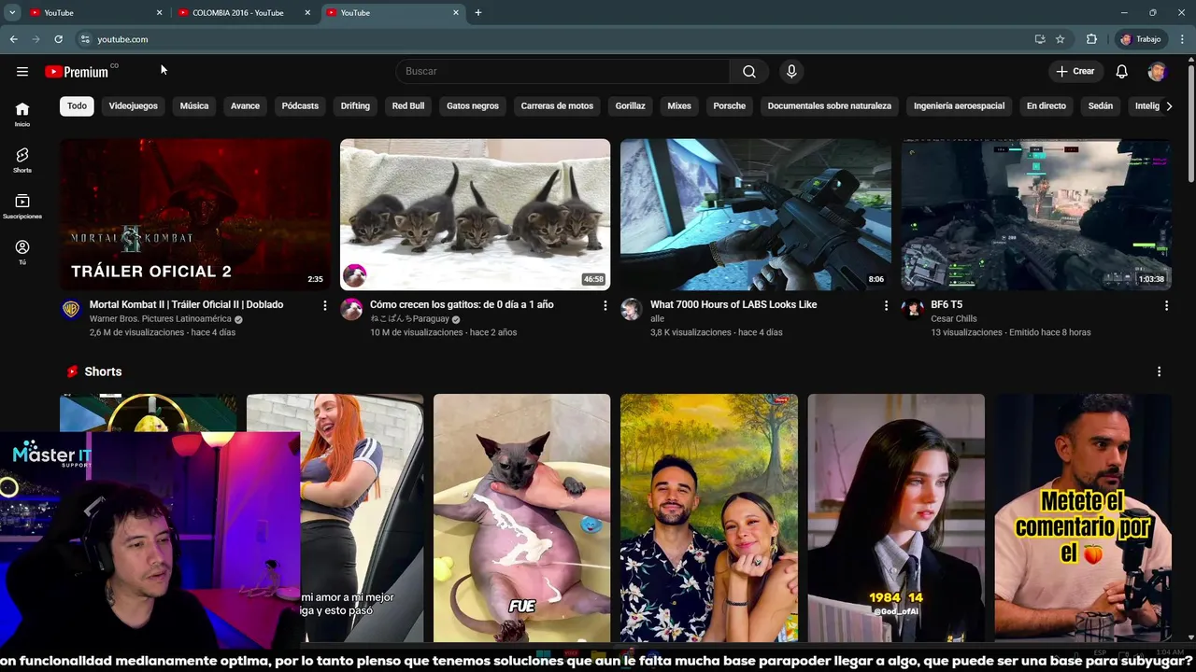Open the Cesar Chills channel link
Image resolution: width=1196 pixels, height=672 pixels.
pos(953,319)
